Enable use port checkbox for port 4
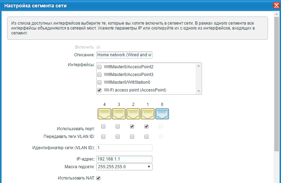Viewport: 281px width, 183px height. [103, 126]
